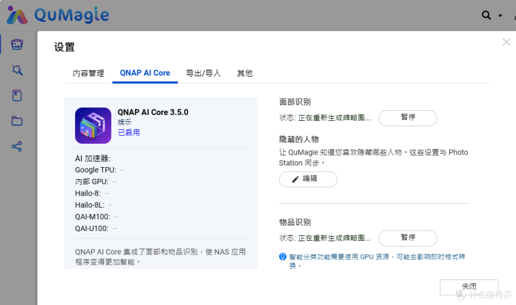Click the 智能分类功能需要使用 GPU 资源 notice
516x305 pixels.
click(377, 261)
